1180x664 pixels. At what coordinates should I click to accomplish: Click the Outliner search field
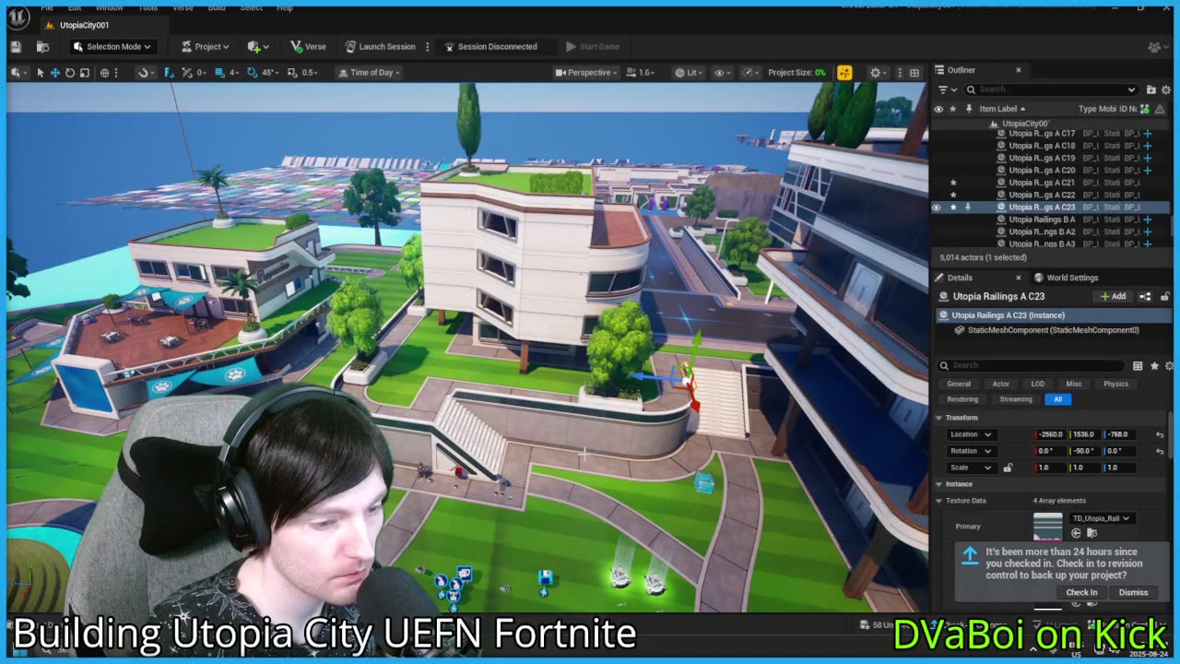point(1052,89)
